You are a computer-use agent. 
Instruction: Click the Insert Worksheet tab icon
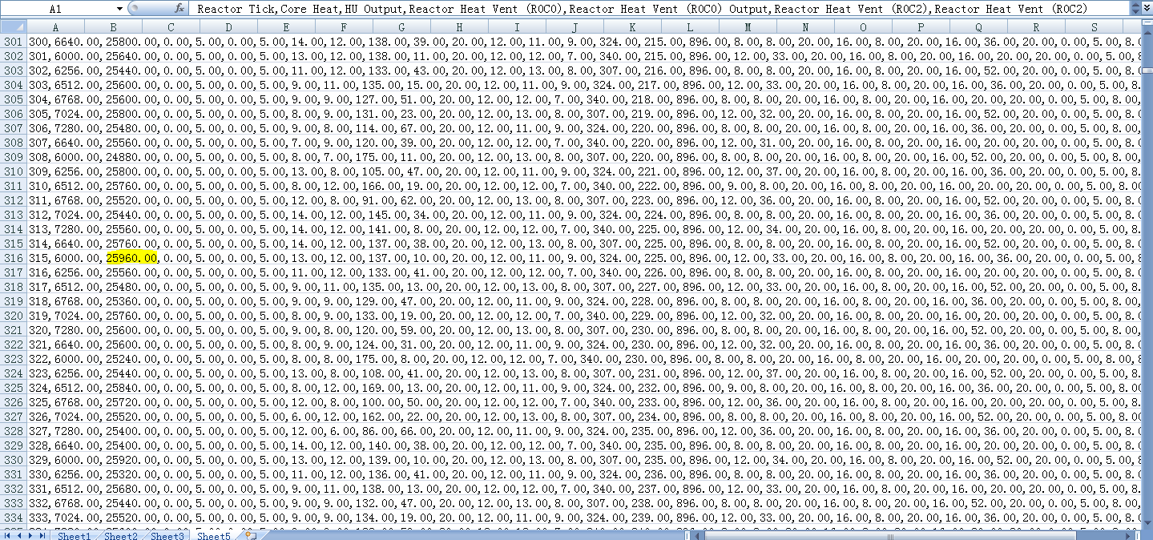250,535
